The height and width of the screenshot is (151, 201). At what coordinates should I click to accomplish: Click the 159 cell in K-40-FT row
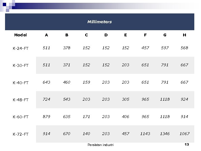pyautogui.click(x=86, y=82)
